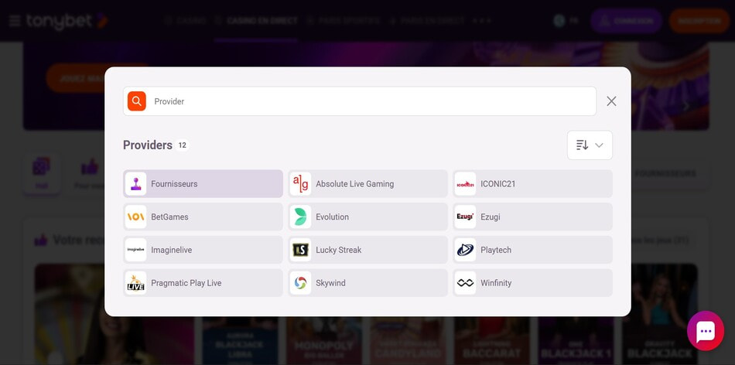Open the hamburger menu in header
735x365 pixels.
tap(15, 21)
